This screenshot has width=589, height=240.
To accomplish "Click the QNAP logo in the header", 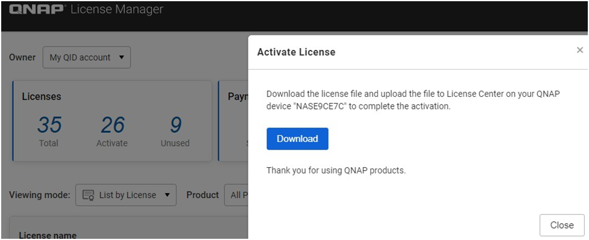I will point(37,10).
